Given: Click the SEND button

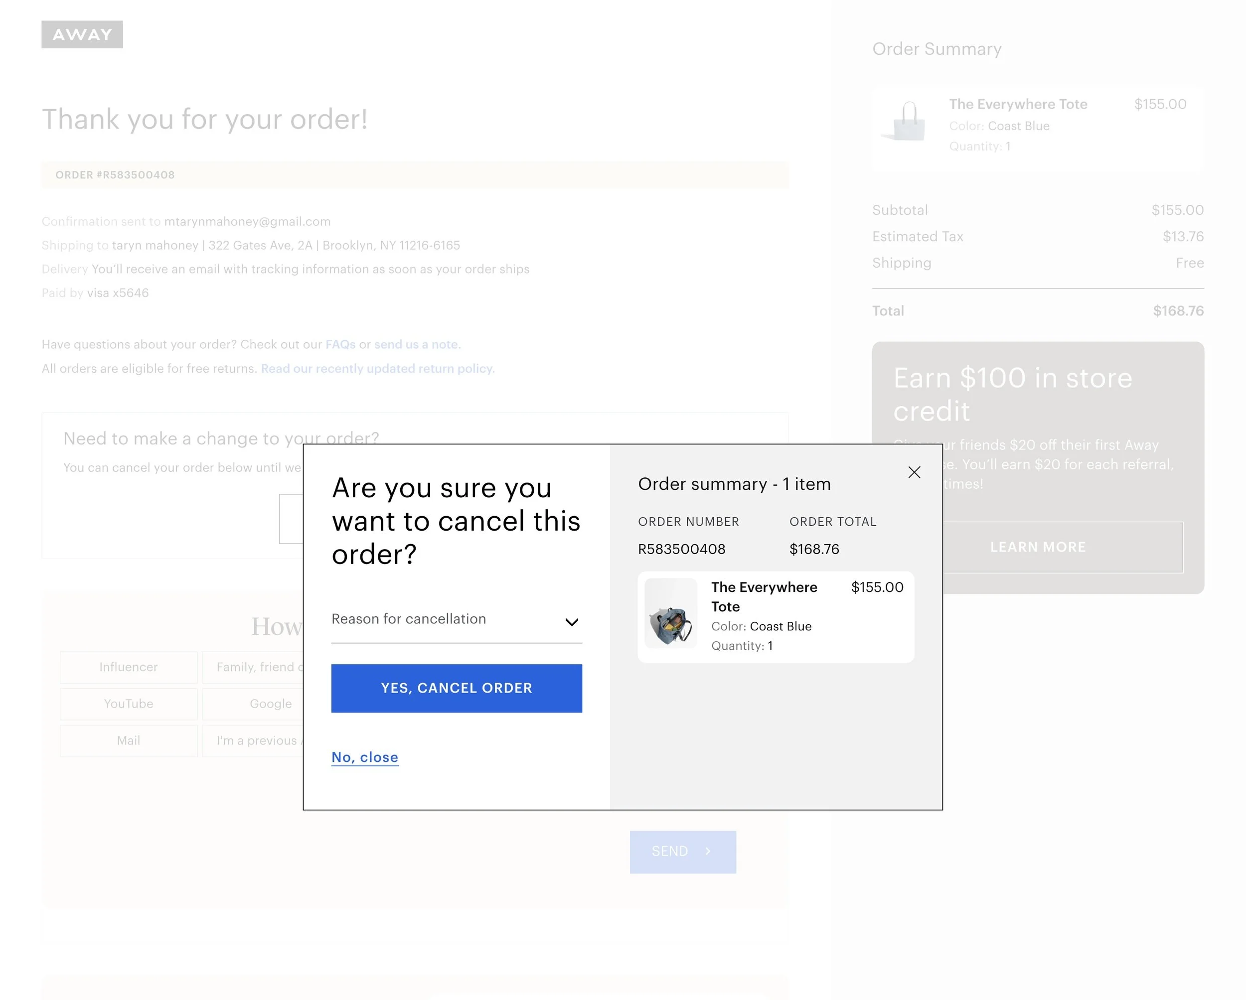Looking at the screenshot, I should [682, 852].
